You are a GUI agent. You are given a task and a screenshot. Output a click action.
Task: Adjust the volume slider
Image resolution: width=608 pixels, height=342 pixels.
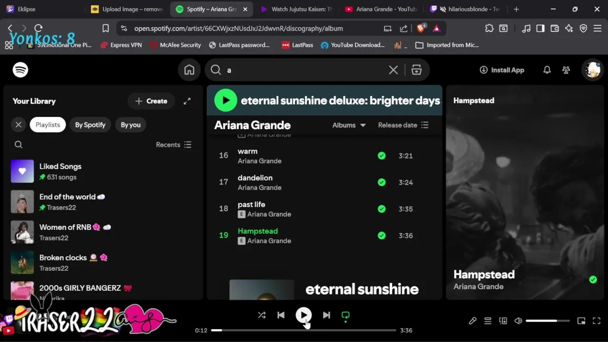pos(548,321)
